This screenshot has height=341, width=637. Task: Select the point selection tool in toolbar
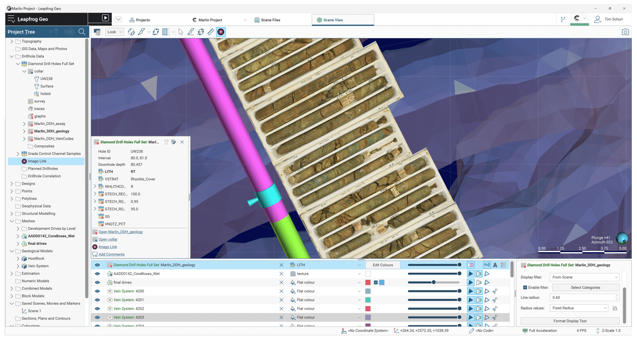click(180, 32)
